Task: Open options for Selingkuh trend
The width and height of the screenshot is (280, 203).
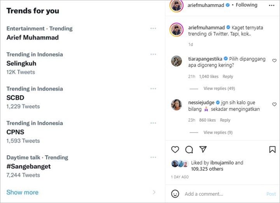Action: tap(153, 54)
